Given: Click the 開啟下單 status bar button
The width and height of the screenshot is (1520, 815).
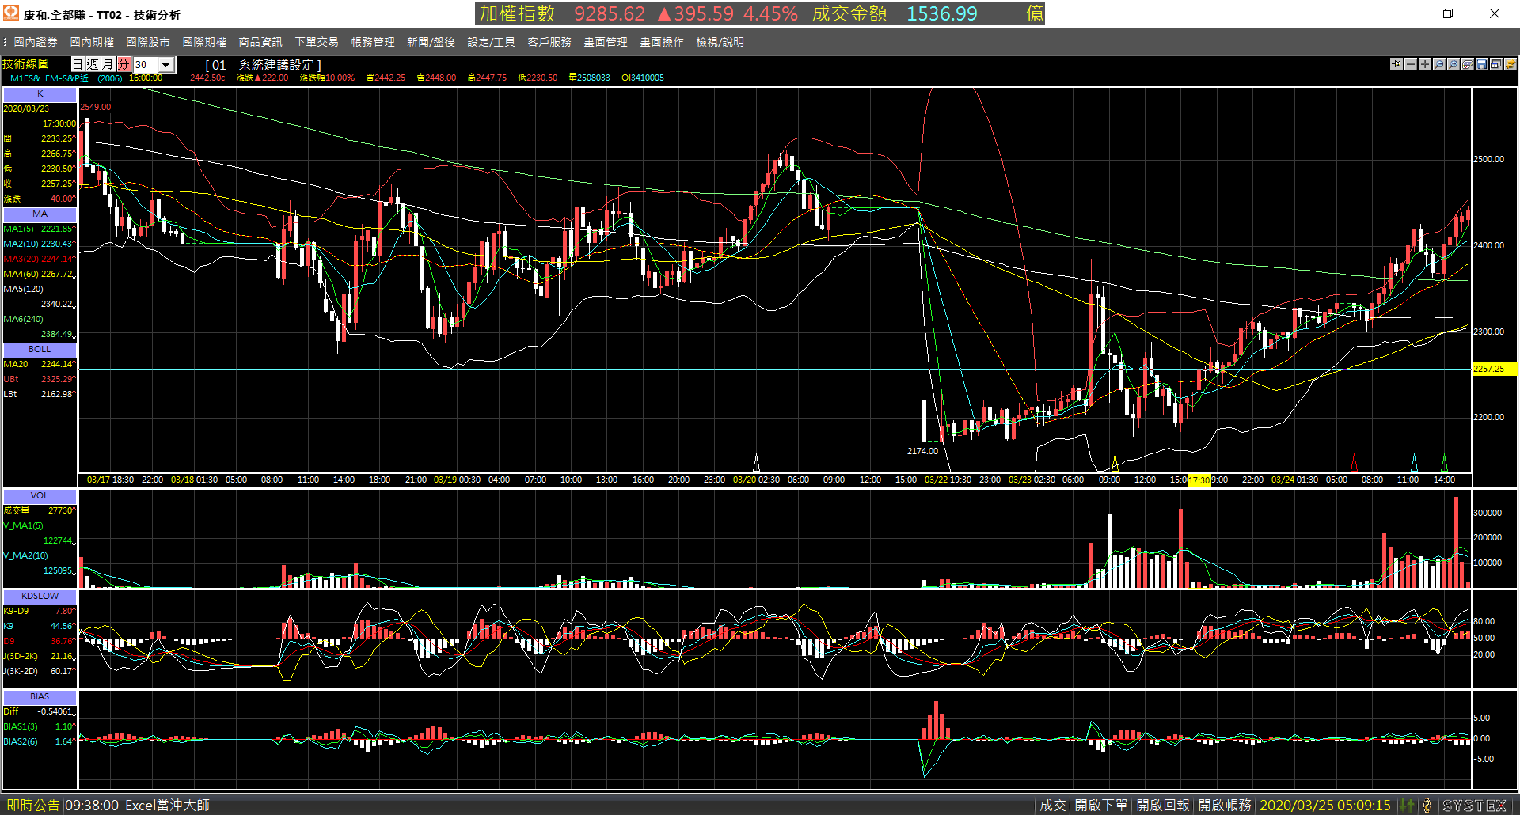Looking at the screenshot, I should pos(1100,806).
